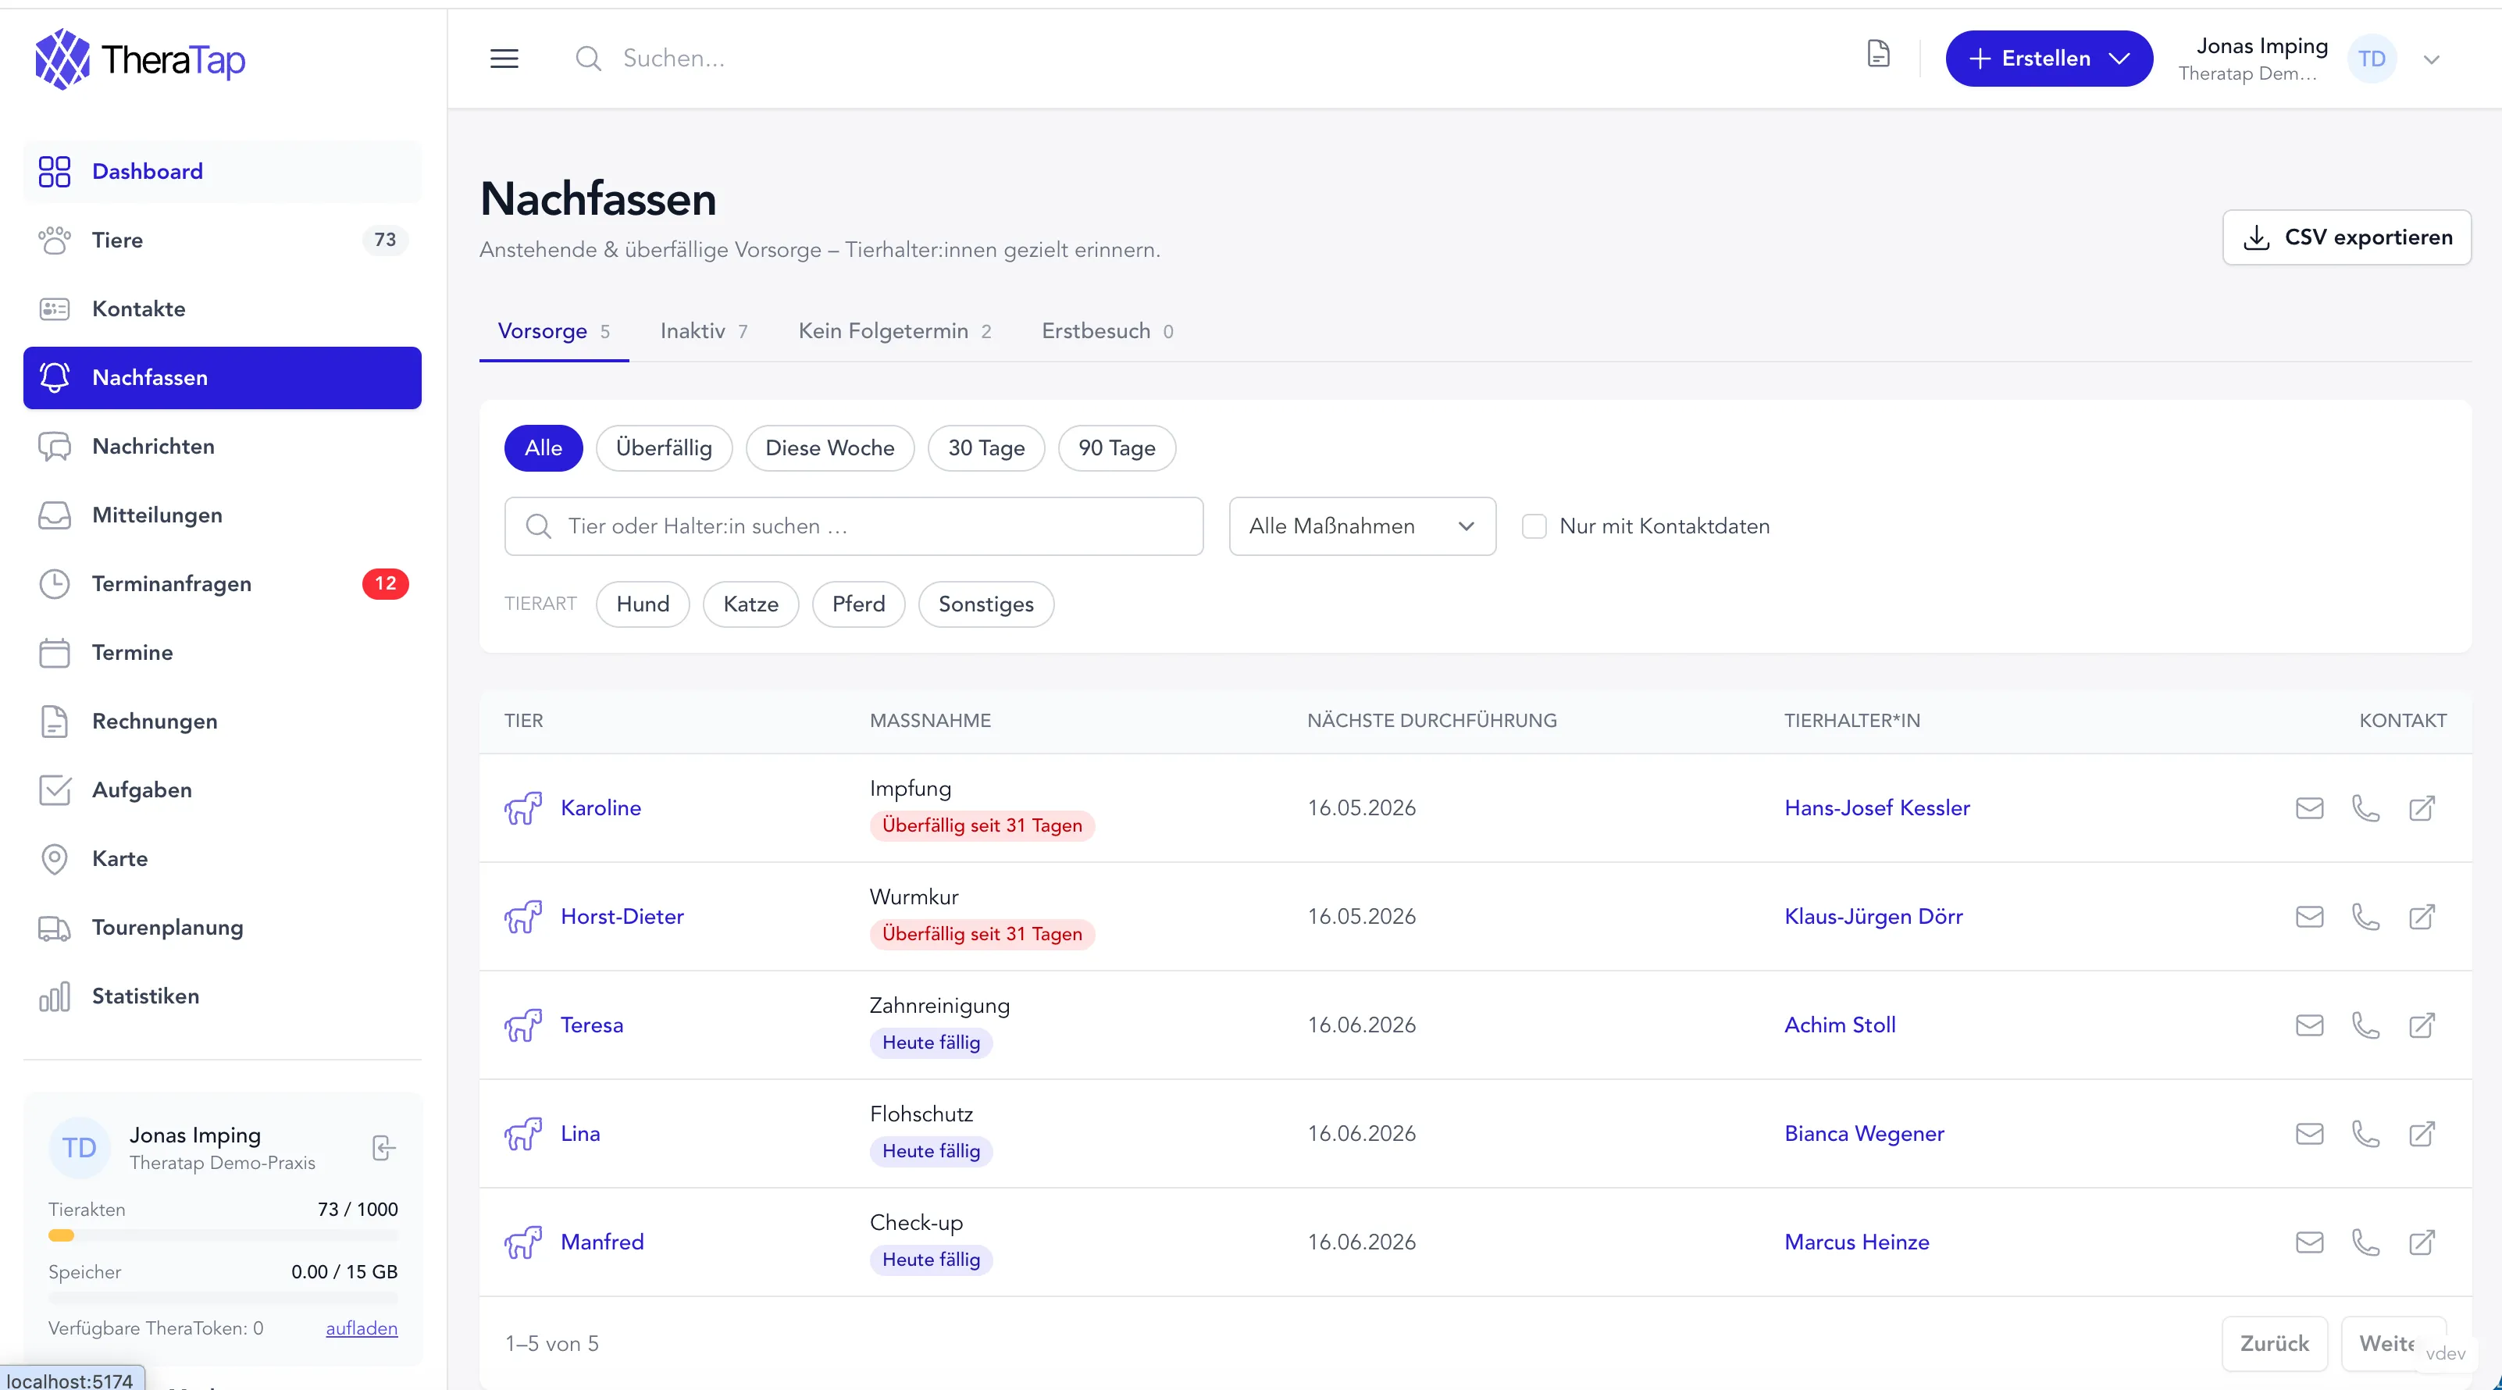Open Rechnungen in the sidebar

pyautogui.click(x=223, y=722)
